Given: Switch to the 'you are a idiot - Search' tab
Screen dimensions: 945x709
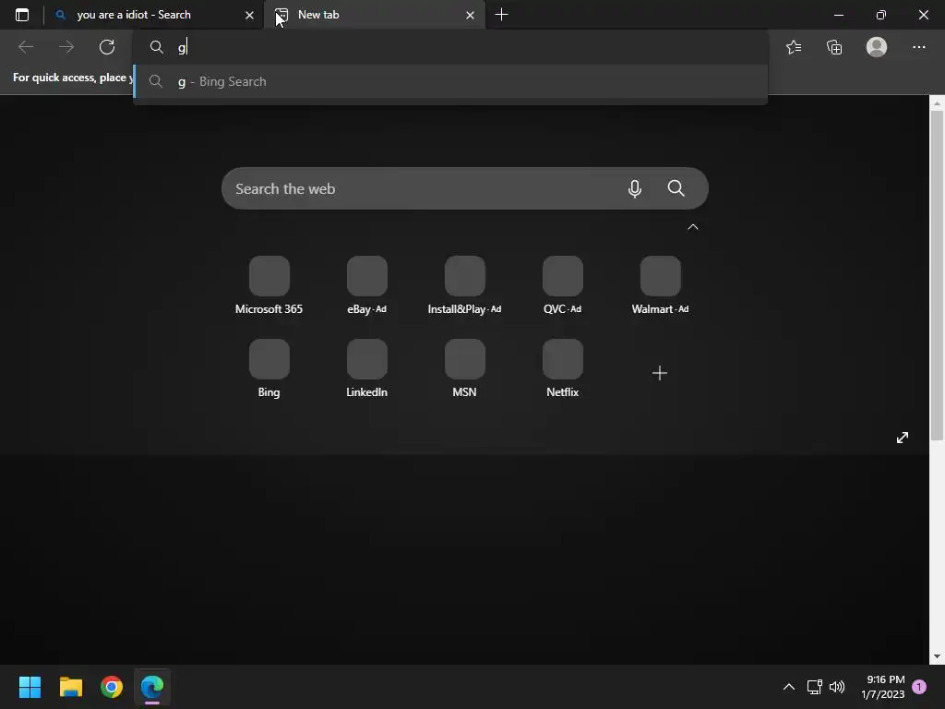Looking at the screenshot, I should 154,15.
